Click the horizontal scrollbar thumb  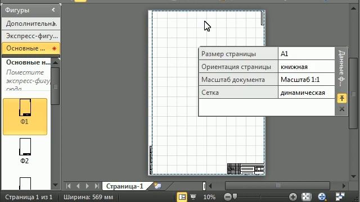coord(278,186)
